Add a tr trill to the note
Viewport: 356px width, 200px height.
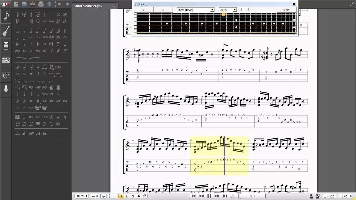click(x=31, y=101)
